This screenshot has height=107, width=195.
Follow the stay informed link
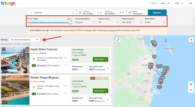click(110, 30)
